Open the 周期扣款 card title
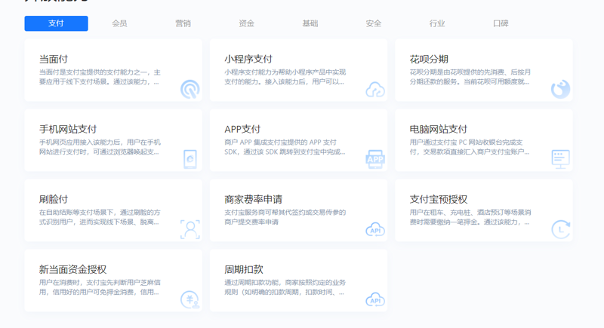Image resolution: width=604 pixels, height=328 pixels. (244, 269)
